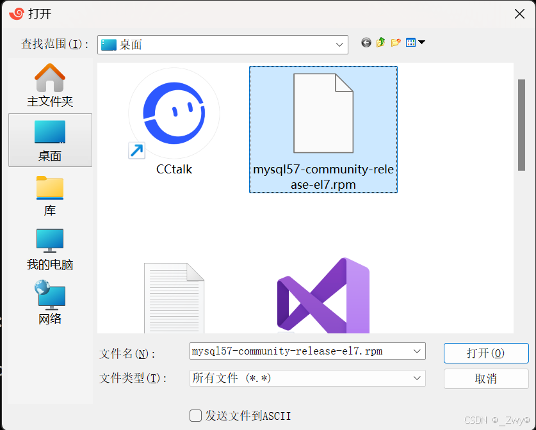Open 我的电脑 in the sidebar
This screenshot has width=536, height=430.
click(50, 250)
